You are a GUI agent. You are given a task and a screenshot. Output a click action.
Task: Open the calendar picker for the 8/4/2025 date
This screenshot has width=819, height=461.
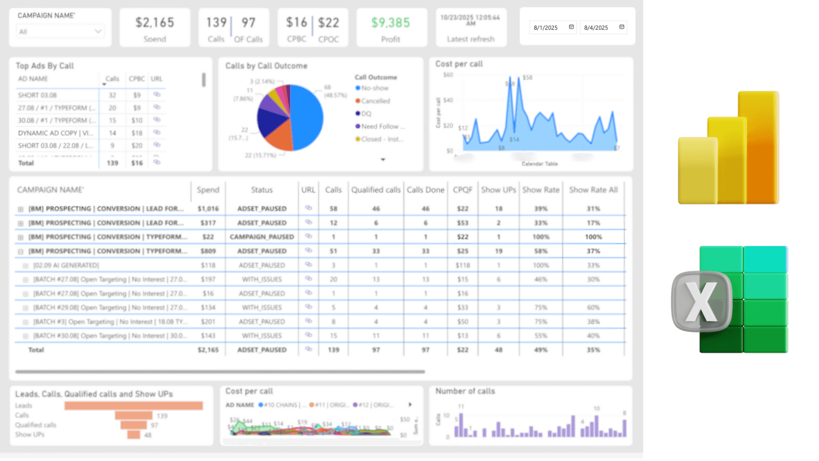(x=622, y=27)
